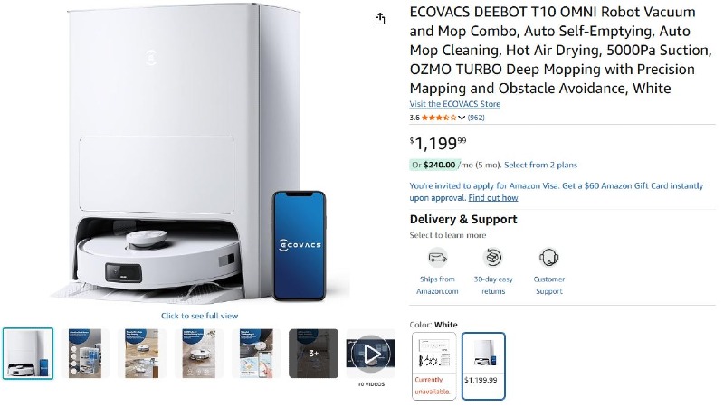
Task: Select the first product image thumbnail
Action: tap(28, 354)
